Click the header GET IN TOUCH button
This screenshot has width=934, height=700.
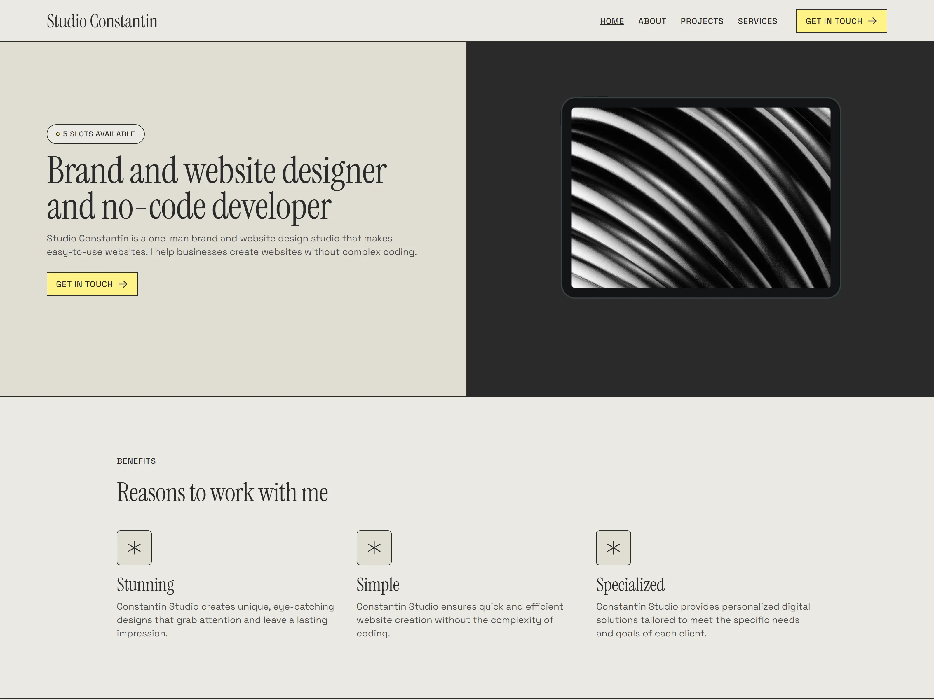click(841, 21)
